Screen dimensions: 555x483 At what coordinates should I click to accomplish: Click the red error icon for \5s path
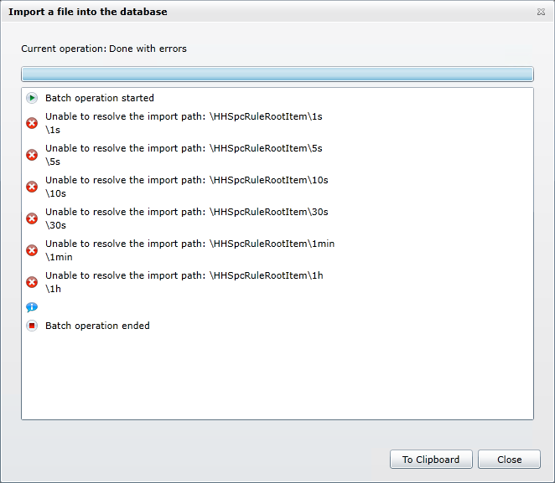tap(32, 155)
